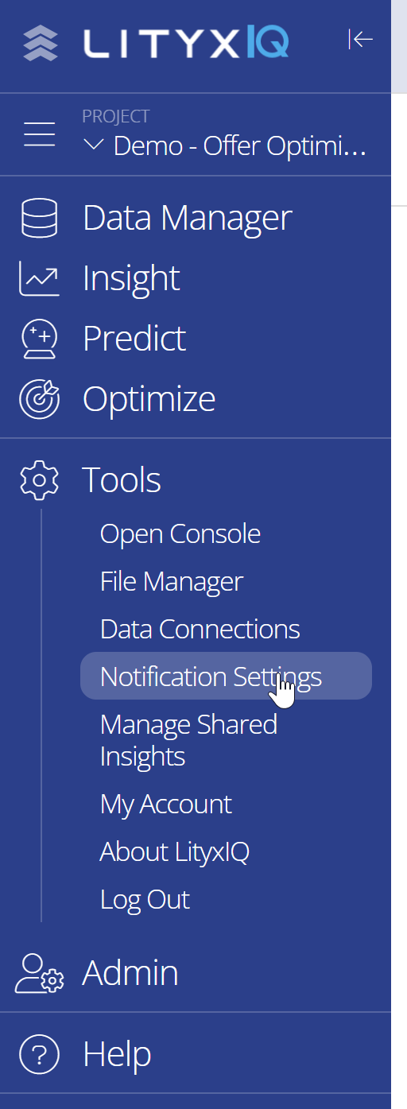Click the Predict crystal ball icon
407x1109 pixels.
tap(39, 339)
